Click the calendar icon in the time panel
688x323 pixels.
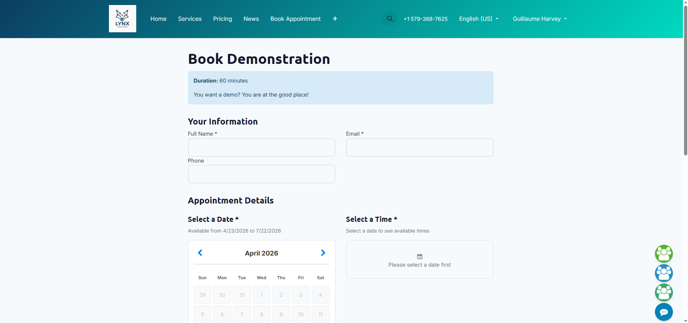pos(419,256)
